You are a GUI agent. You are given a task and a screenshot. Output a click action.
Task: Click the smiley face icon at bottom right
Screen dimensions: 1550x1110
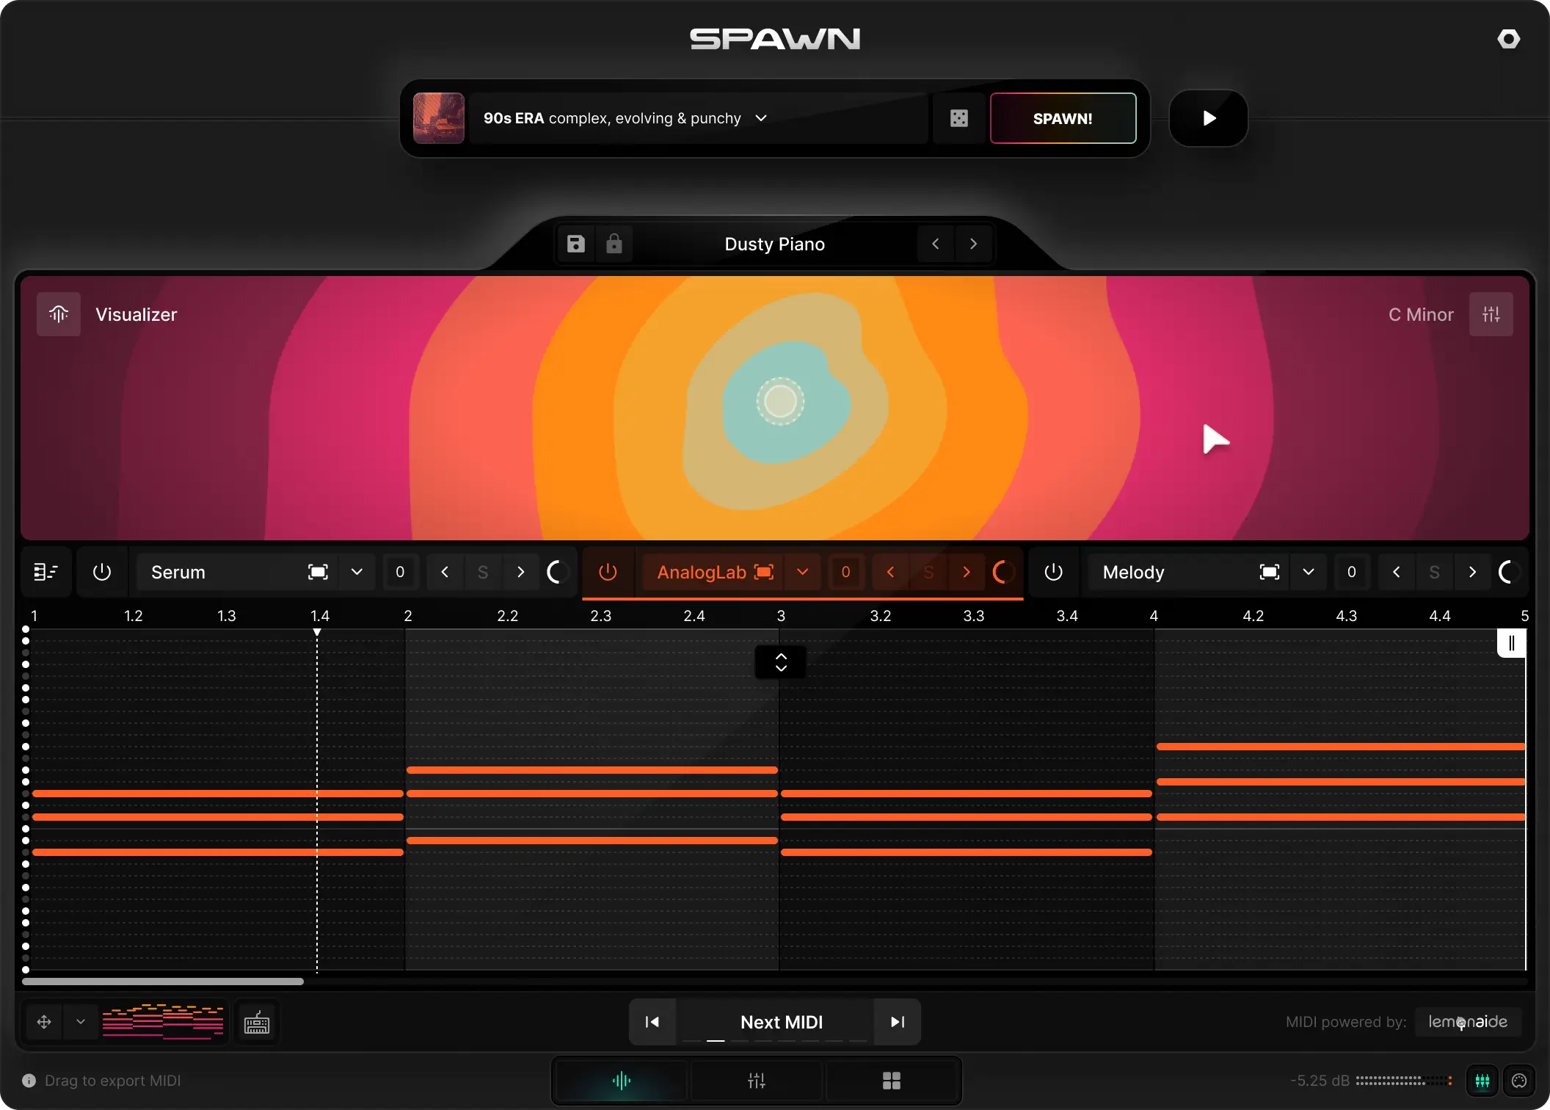click(x=1519, y=1081)
